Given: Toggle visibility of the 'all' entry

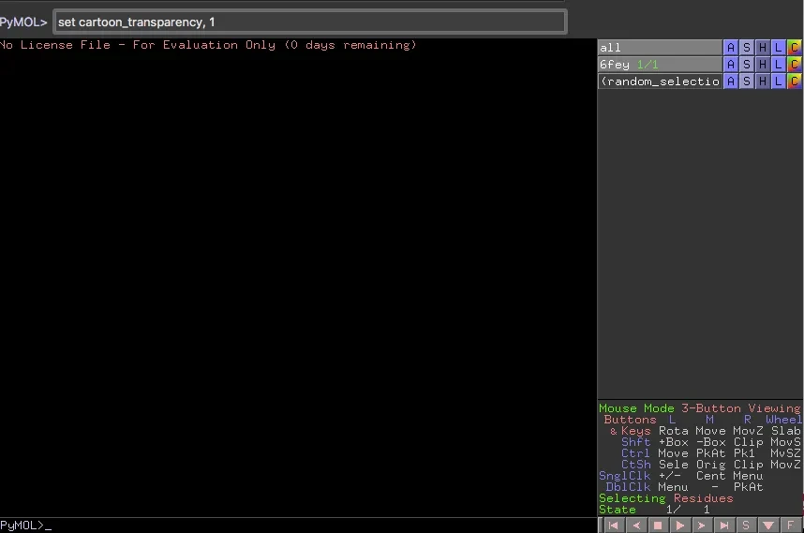Looking at the screenshot, I should click(x=660, y=48).
